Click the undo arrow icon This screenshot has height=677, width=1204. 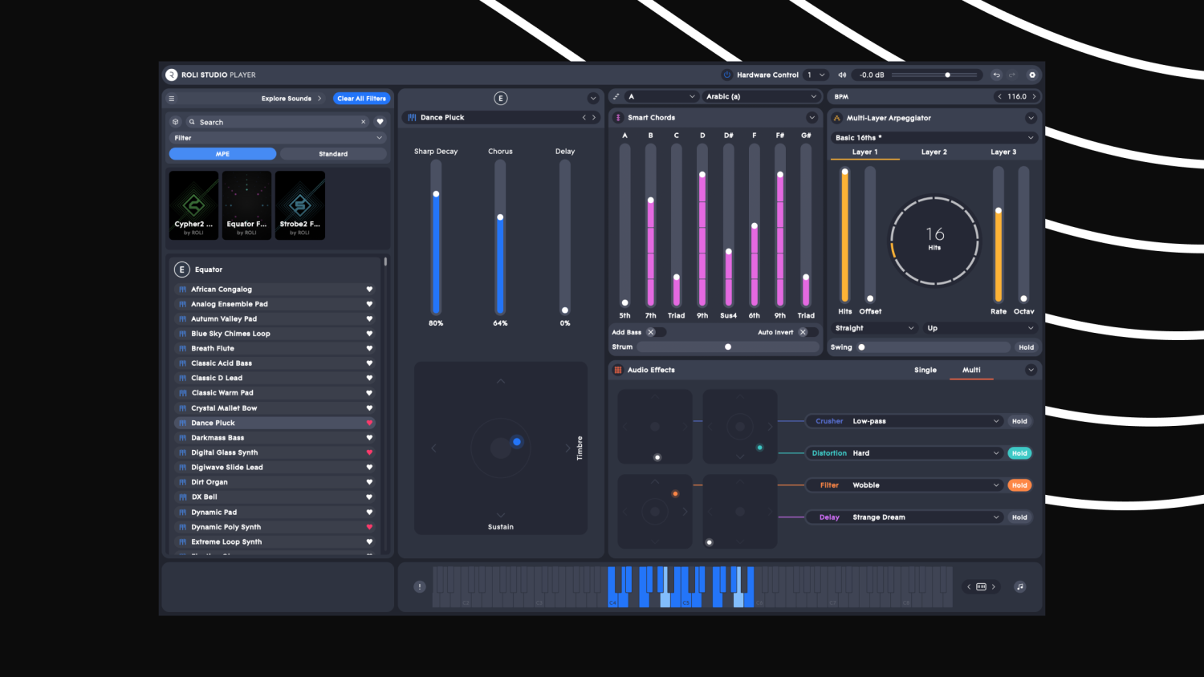[996, 75]
